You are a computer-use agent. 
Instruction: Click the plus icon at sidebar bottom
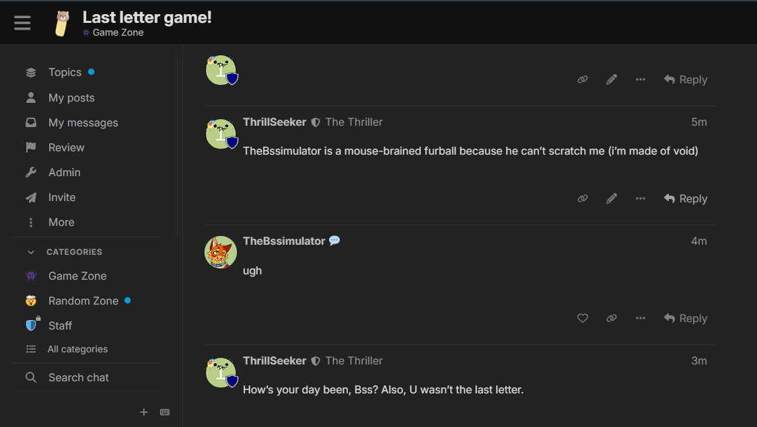tap(143, 412)
